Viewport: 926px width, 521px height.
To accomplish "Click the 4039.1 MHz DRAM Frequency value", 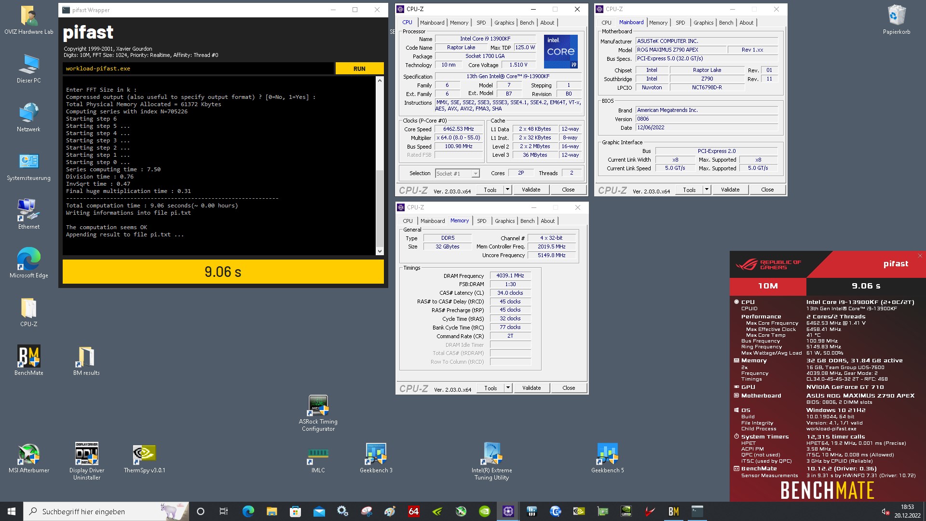I will coord(510,275).
